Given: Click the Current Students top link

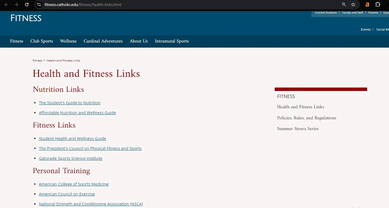Looking at the screenshot, I should 326,13.
